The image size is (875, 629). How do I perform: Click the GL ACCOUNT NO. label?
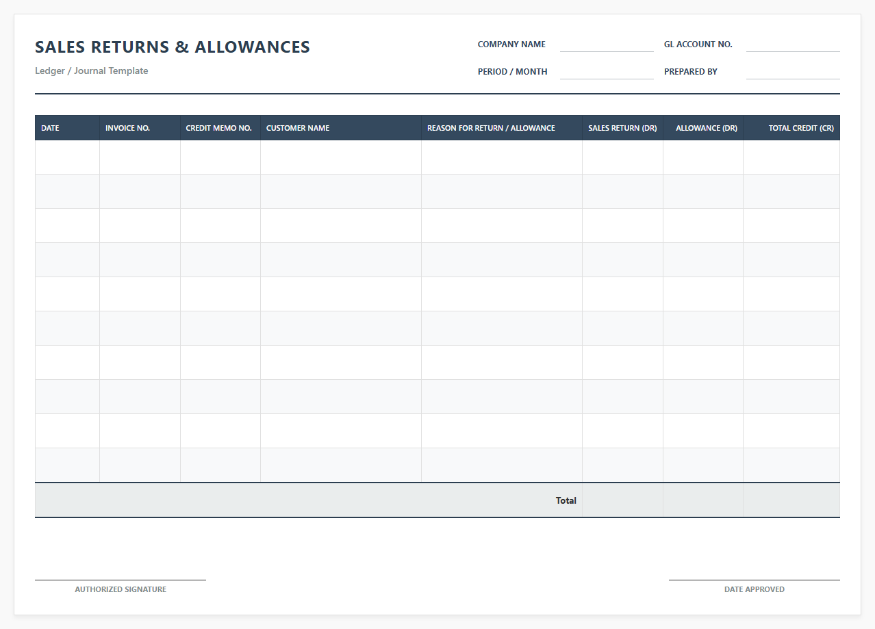click(698, 44)
